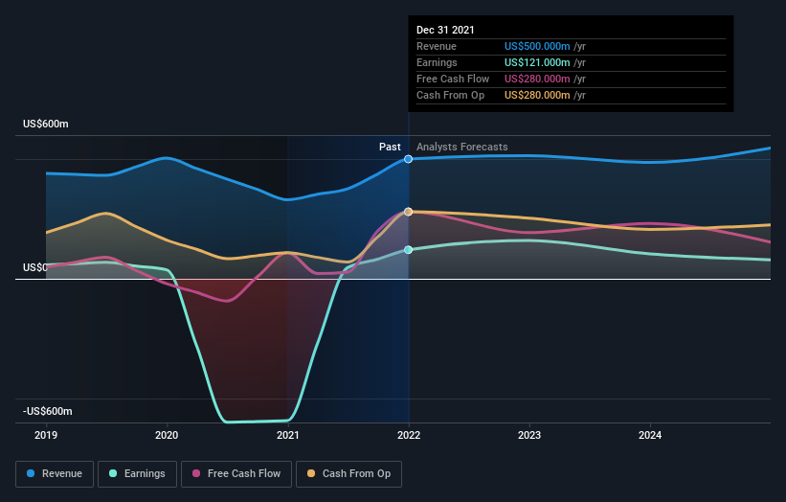Toggle the Cash From Op legend button
Viewport: 786px width, 502px height.
pos(348,474)
